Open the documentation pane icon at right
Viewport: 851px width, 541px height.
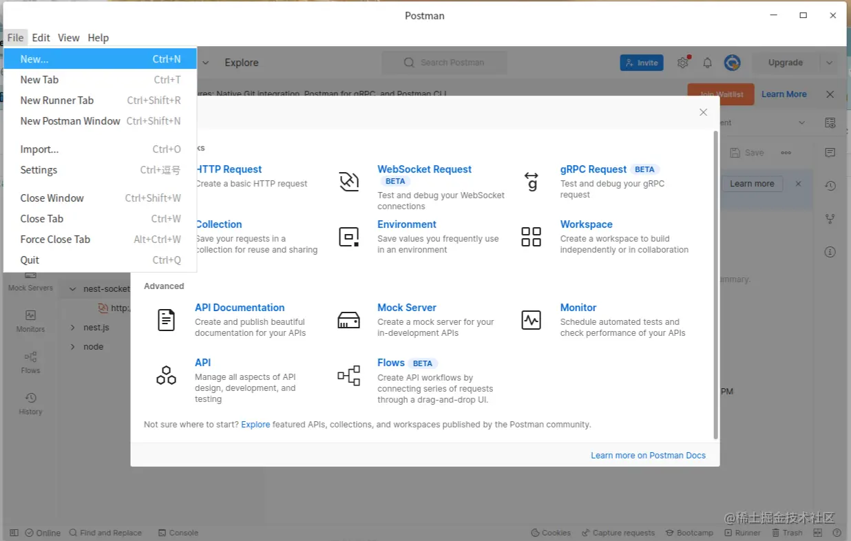830,123
